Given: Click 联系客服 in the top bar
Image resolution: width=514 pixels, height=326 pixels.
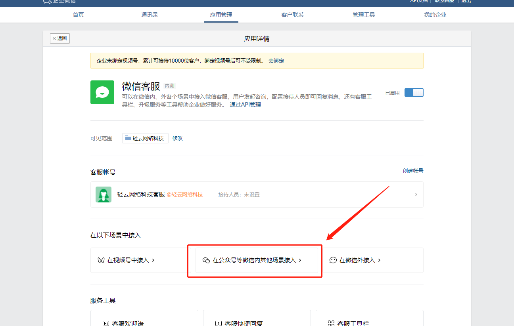Looking at the screenshot, I should (445, 1).
